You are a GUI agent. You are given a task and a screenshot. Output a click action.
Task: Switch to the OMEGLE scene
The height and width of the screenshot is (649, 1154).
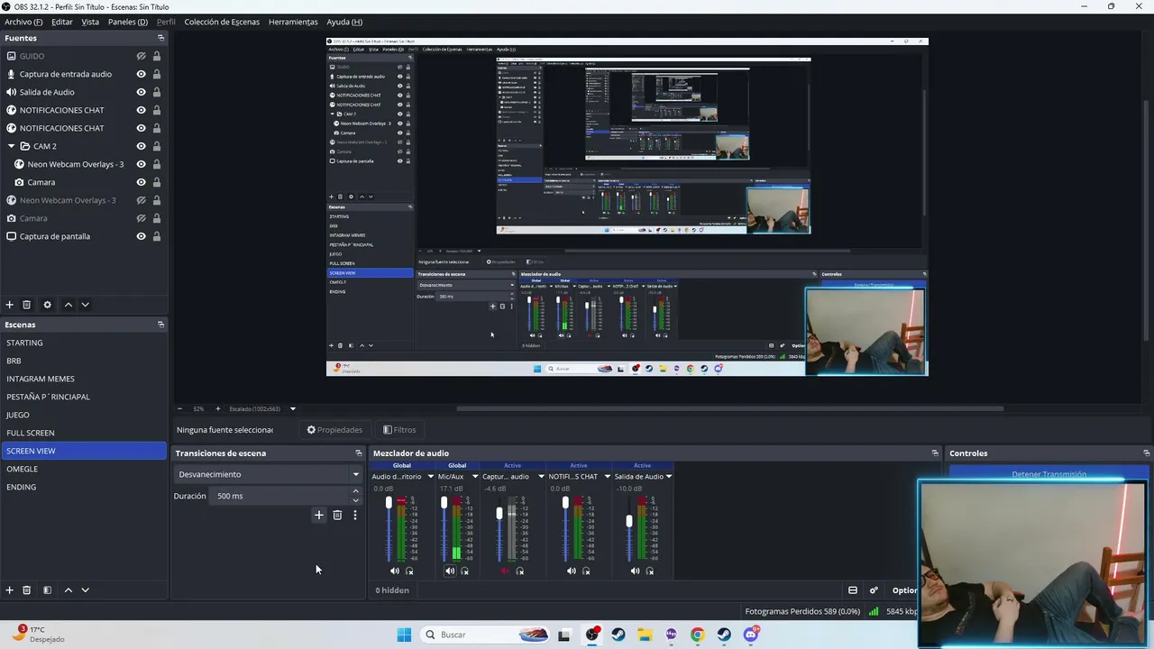pos(84,469)
